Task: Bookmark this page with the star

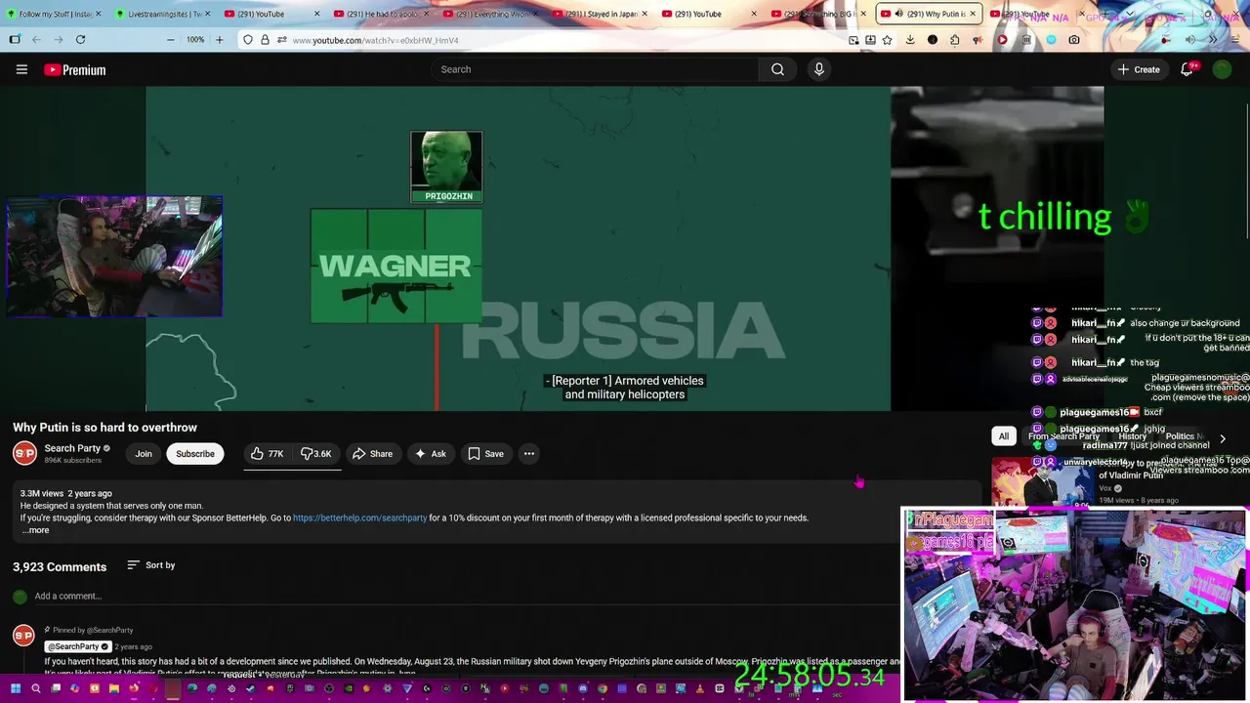Action: tap(887, 40)
